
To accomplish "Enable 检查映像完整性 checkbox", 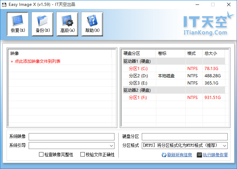I will point(41,155).
